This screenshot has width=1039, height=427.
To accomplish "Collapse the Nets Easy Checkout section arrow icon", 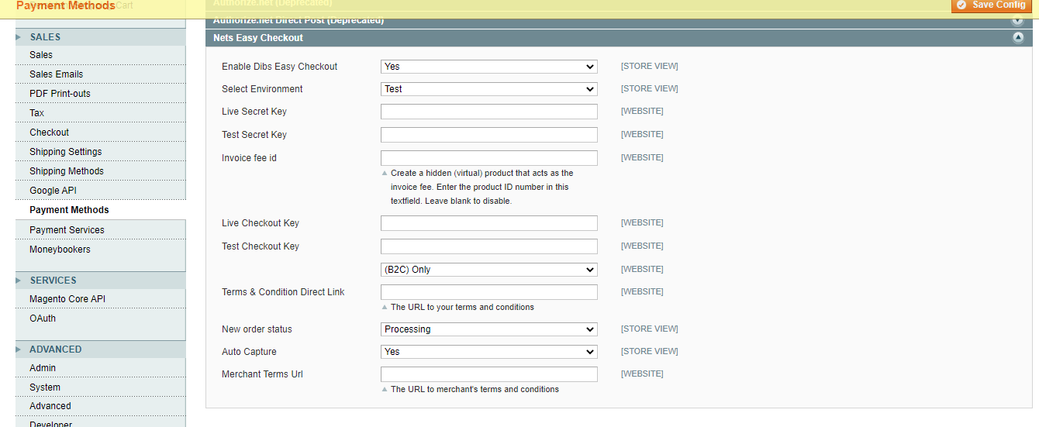I will click(1018, 38).
